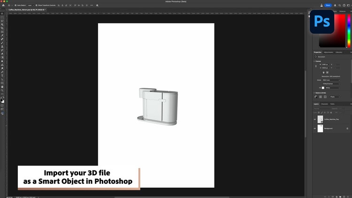This screenshot has width=352, height=198.
Task: Hide the Background layer eye icon
Action: 315,129
